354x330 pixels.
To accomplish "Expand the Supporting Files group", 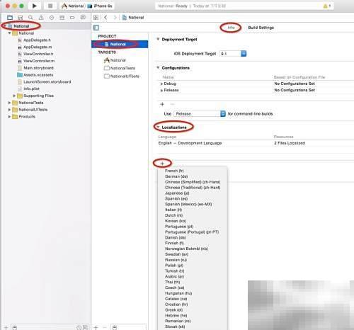I will [x=14, y=96].
